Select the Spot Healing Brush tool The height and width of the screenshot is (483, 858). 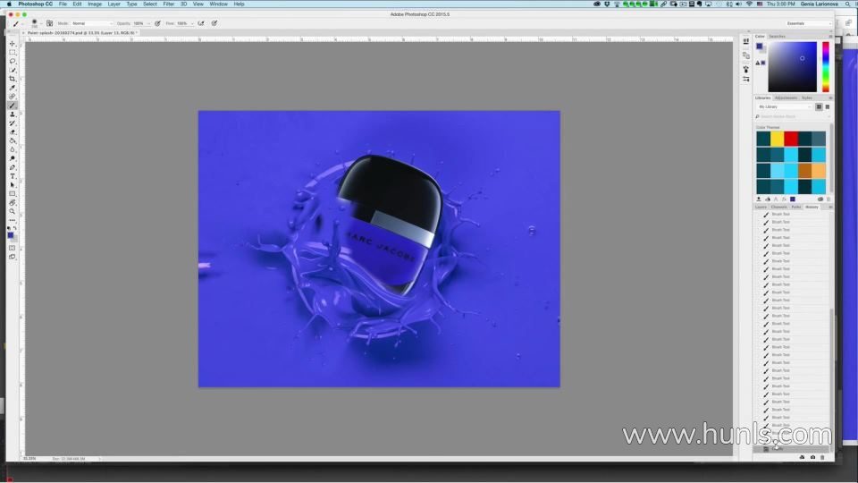coord(12,97)
